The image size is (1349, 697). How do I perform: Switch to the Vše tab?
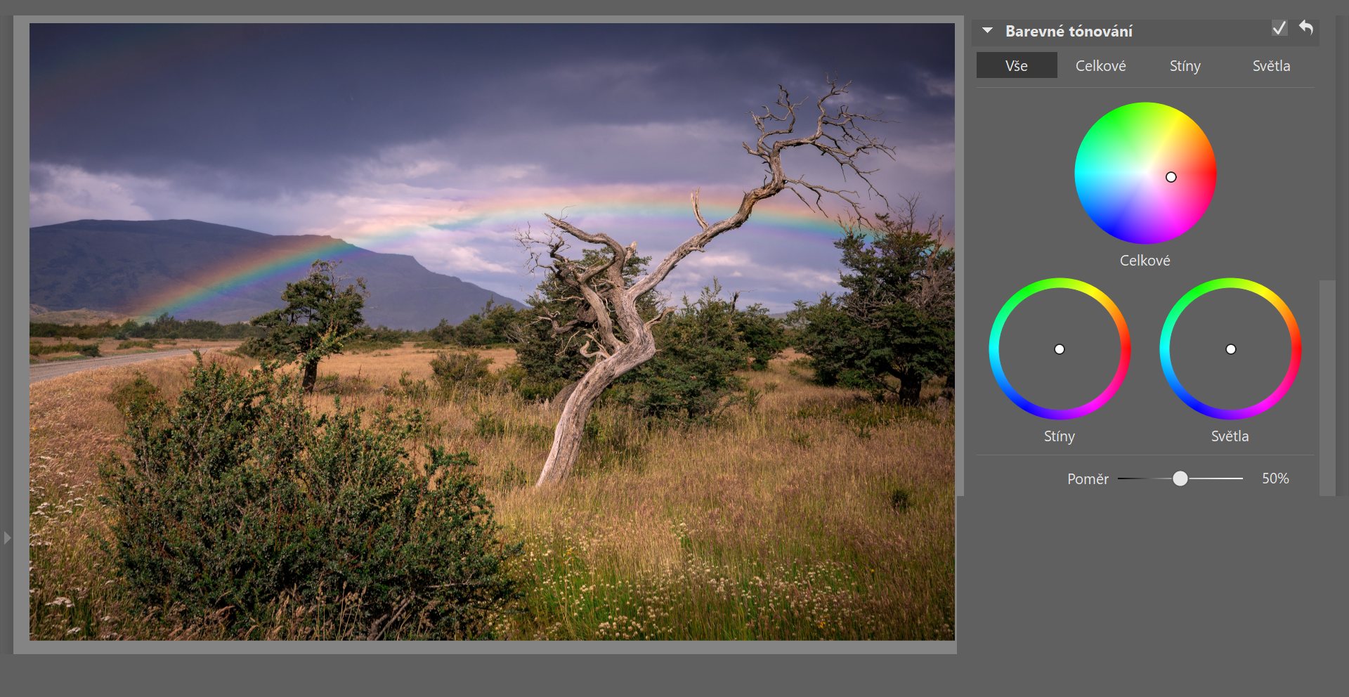click(x=1017, y=65)
